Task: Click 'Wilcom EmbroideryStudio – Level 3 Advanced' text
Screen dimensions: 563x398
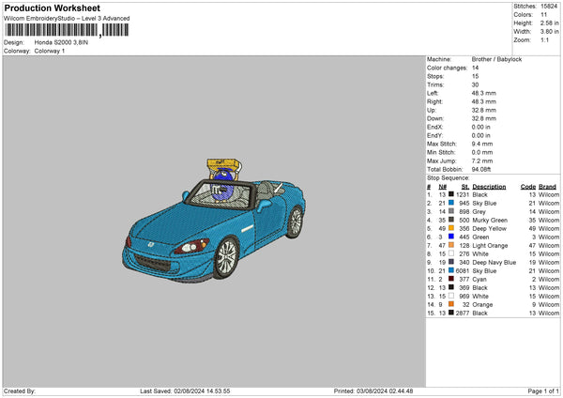Action: pos(67,19)
